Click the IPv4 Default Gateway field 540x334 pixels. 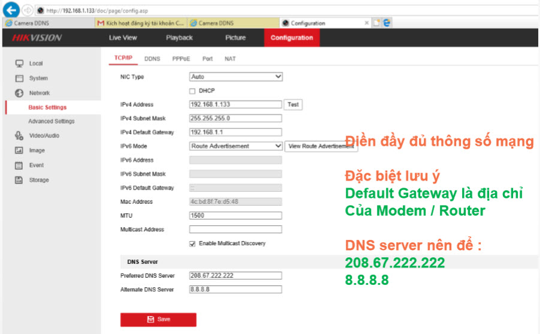pyautogui.click(x=236, y=133)
